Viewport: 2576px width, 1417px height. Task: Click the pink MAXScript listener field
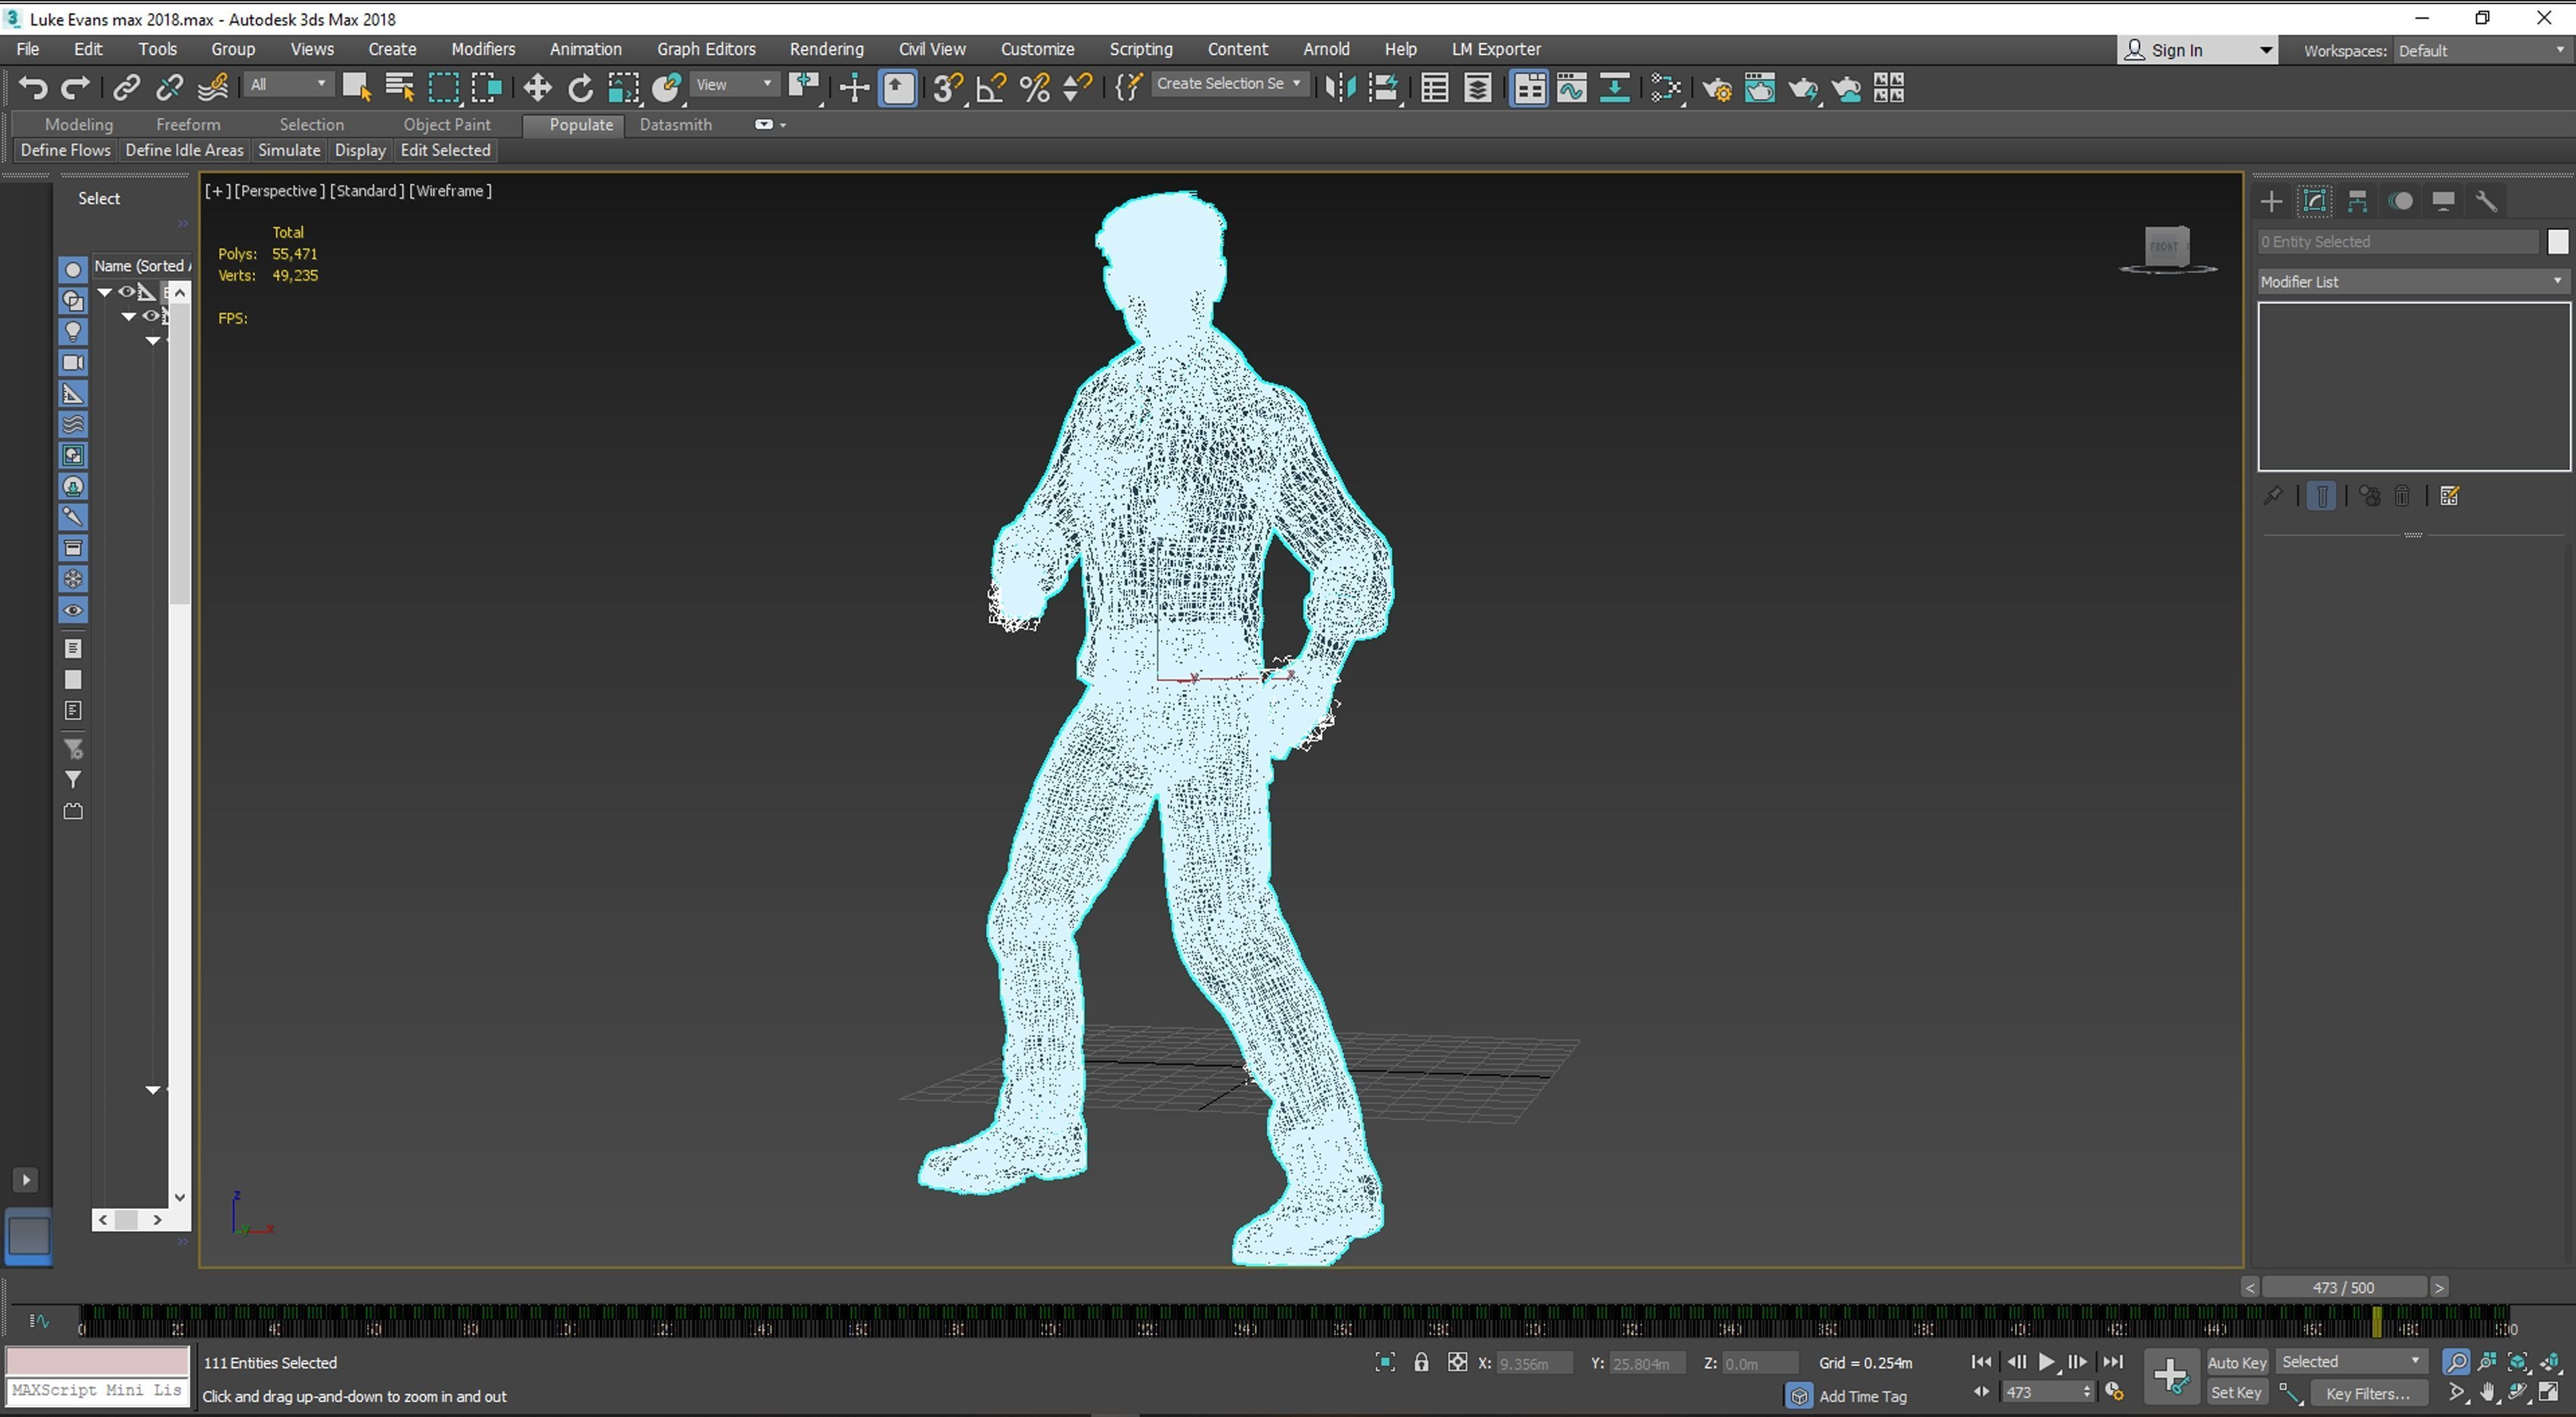pyautogui.click(x=97, y=1361)
